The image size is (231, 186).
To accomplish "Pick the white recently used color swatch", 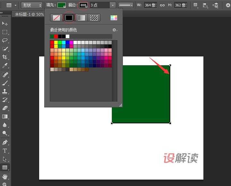I will 67,36.
